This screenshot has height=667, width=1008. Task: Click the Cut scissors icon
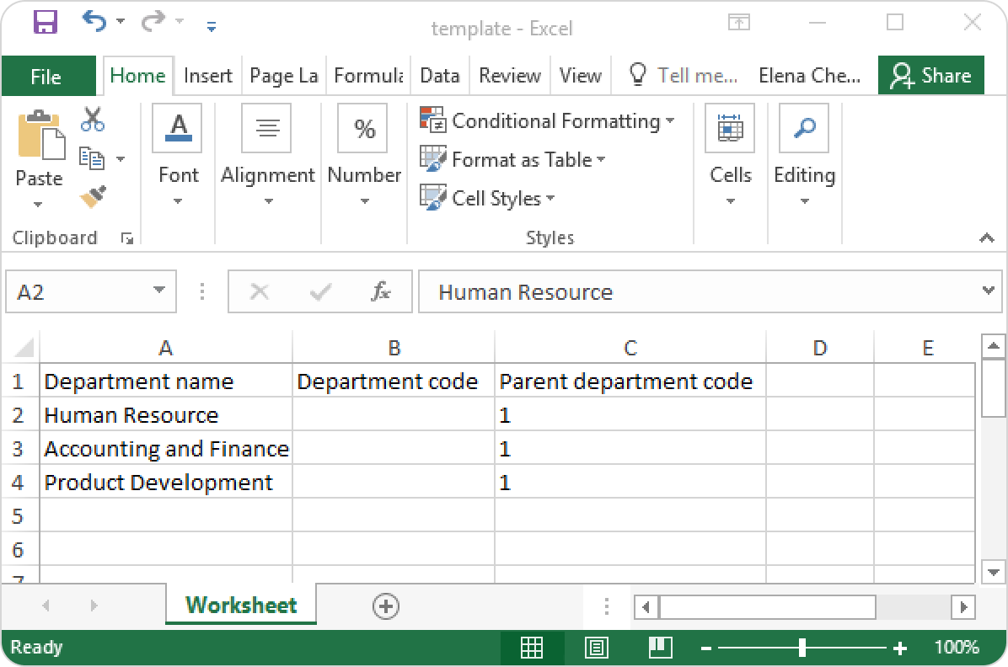93,120
